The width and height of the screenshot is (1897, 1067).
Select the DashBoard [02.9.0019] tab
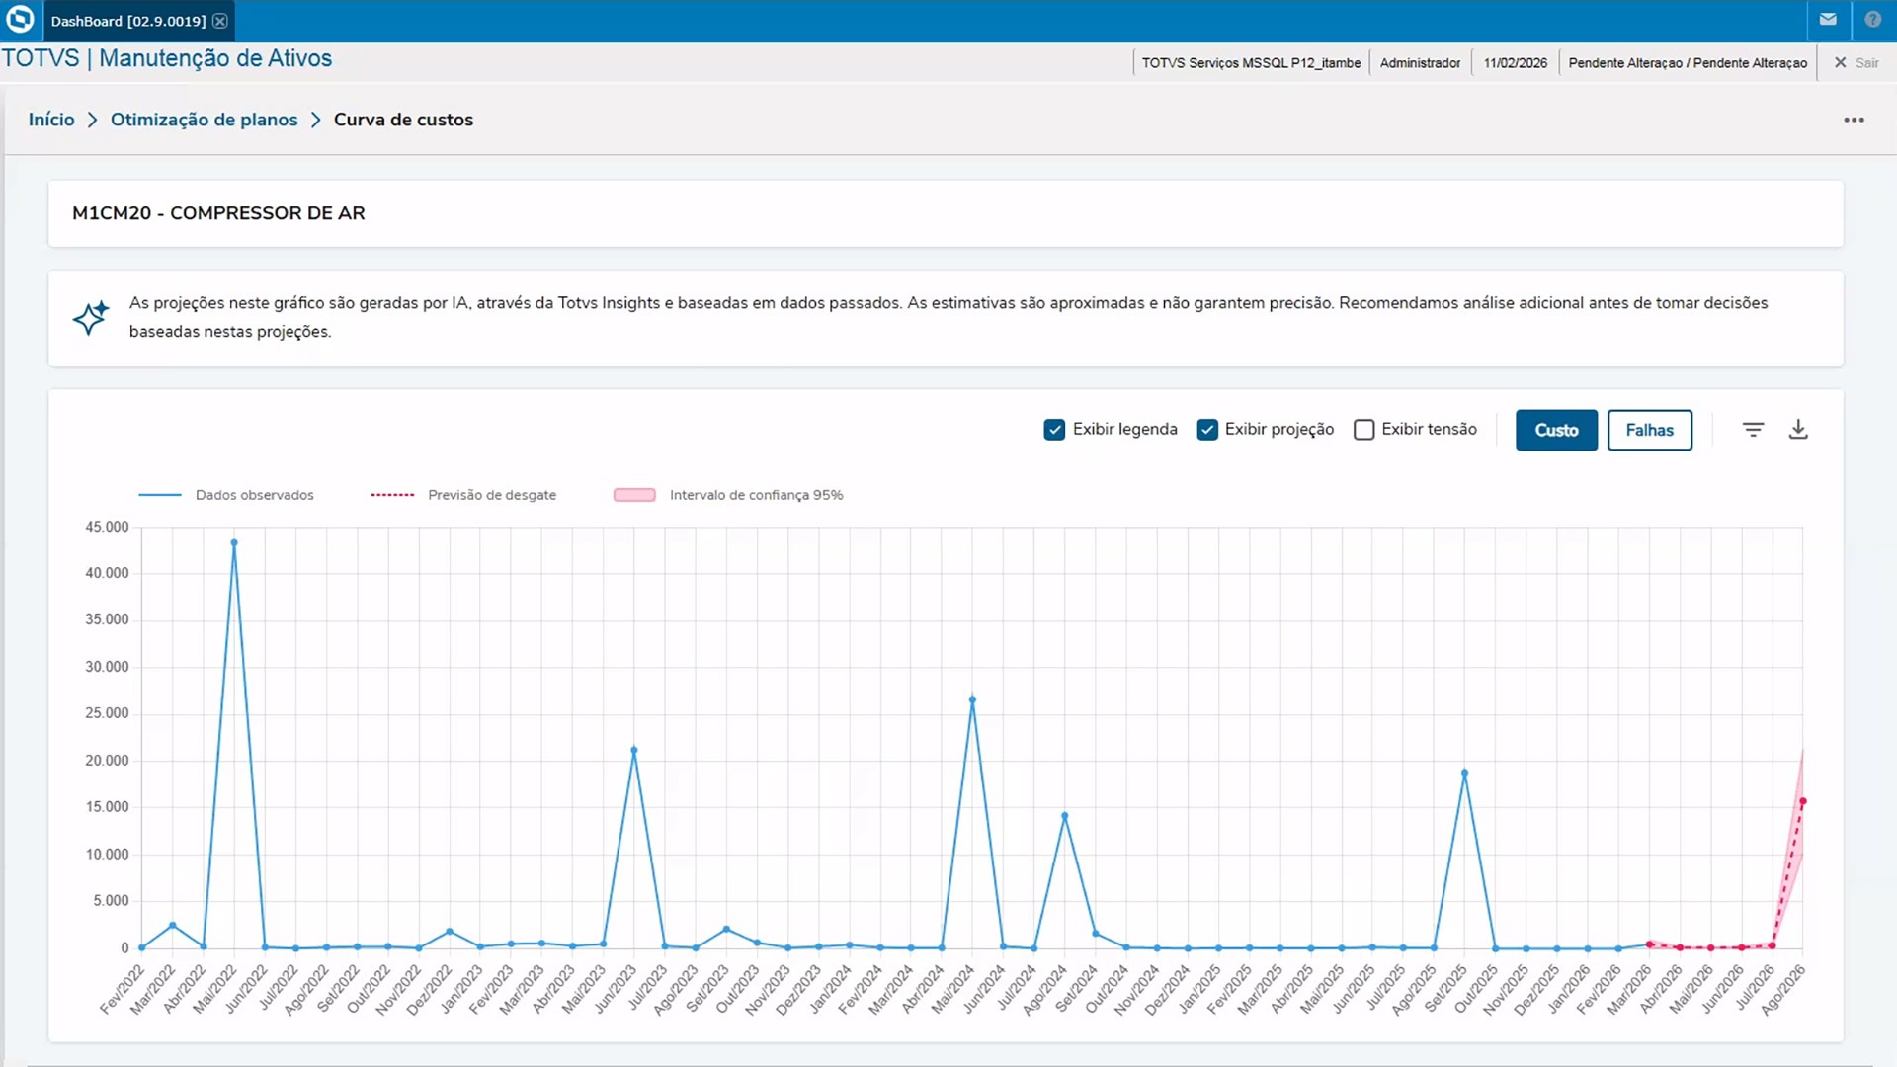pos(128,21)
